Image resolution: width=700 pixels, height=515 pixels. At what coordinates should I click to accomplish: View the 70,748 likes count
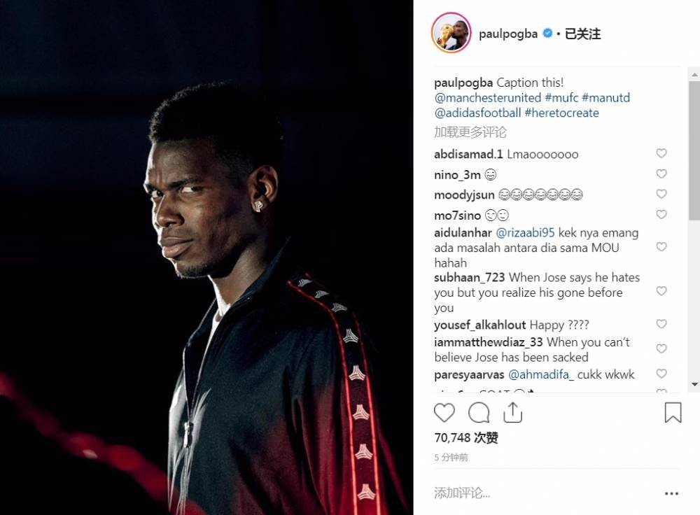466,438
